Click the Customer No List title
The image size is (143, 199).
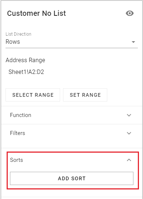click(36, 13)
